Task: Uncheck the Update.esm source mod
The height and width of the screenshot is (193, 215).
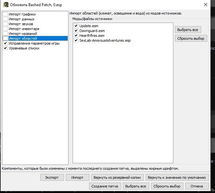Action: [x=76, y=26]
